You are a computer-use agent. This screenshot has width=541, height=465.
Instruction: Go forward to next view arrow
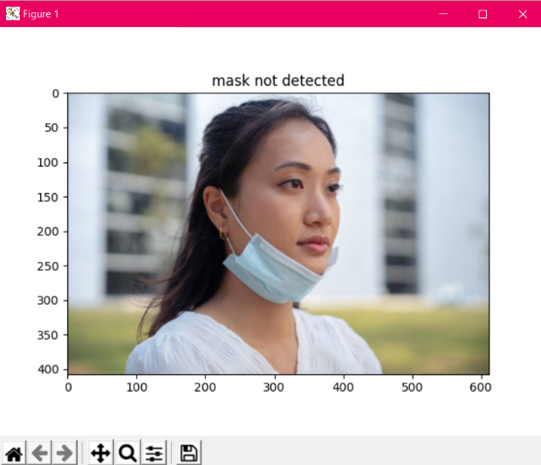click(65, 453)
